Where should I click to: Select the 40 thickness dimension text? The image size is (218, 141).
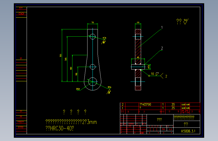click(138, 22)
